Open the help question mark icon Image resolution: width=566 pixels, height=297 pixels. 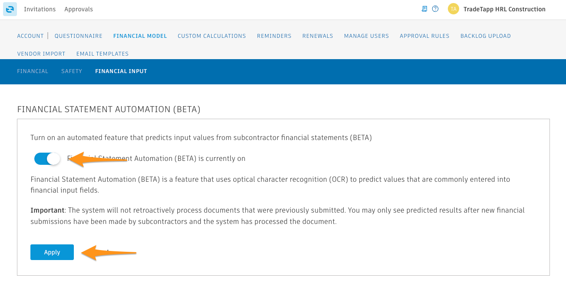435,9
